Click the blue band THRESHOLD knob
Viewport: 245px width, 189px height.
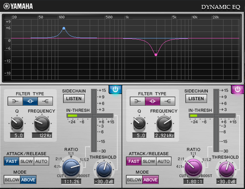[104, 169]
